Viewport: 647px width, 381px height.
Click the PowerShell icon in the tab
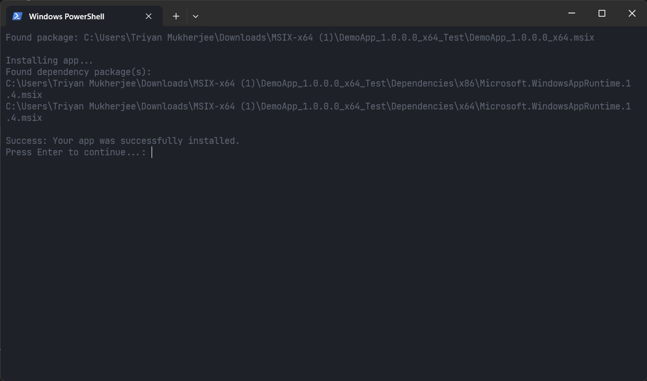tap(17, 16)
